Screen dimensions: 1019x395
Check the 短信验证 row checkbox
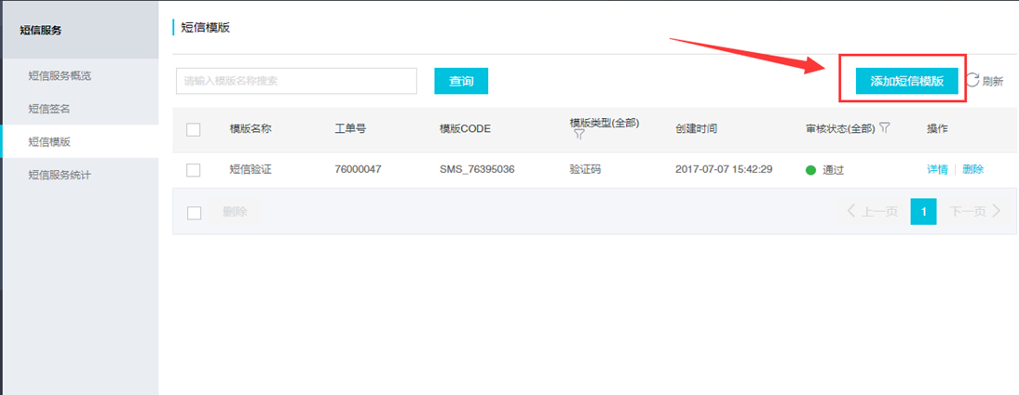[193, 170]
